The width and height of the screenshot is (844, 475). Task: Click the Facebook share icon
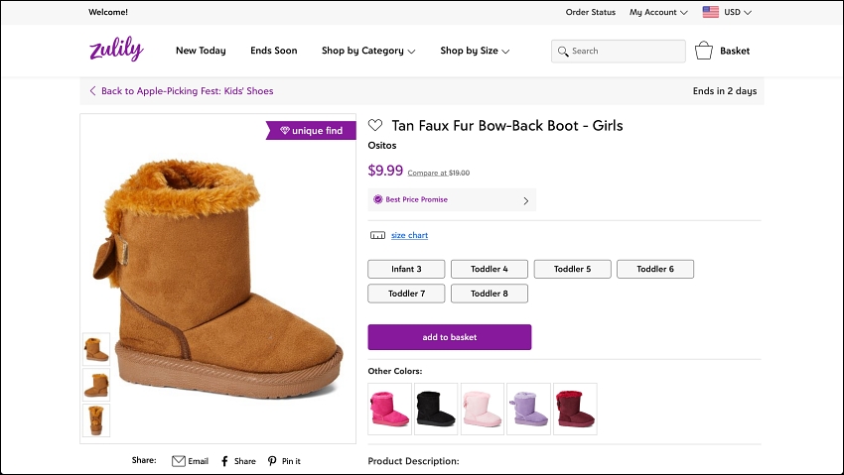(x=225, y=461)
